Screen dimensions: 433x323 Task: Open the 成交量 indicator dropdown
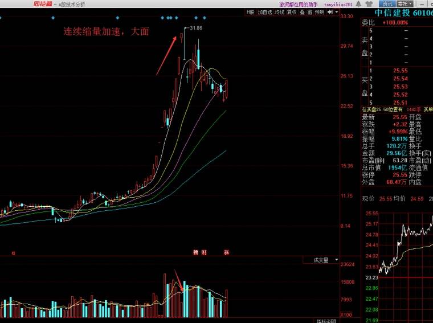(324, 260)
